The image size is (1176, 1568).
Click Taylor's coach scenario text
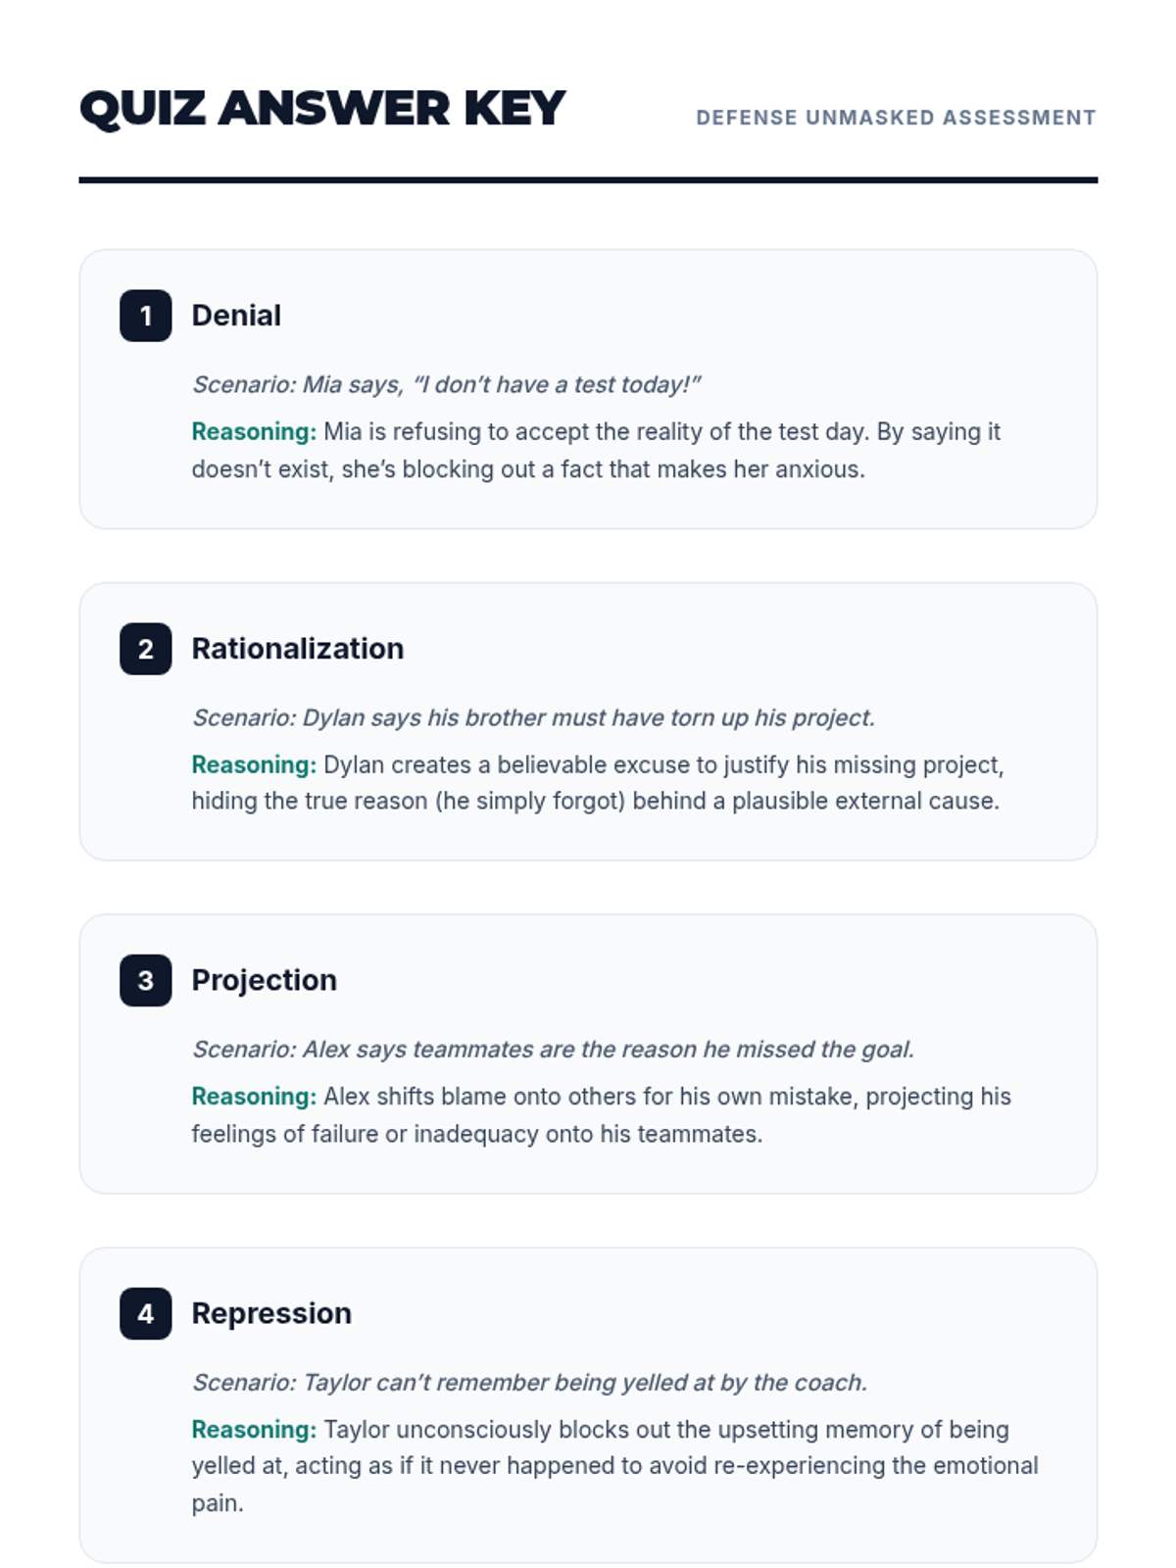pyautogui.click(x=529, y=1383)
